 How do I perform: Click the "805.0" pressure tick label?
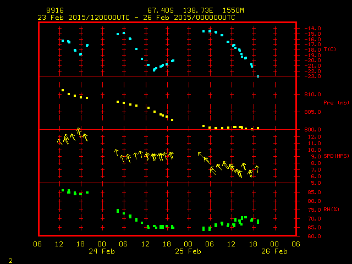click(312, 112)
